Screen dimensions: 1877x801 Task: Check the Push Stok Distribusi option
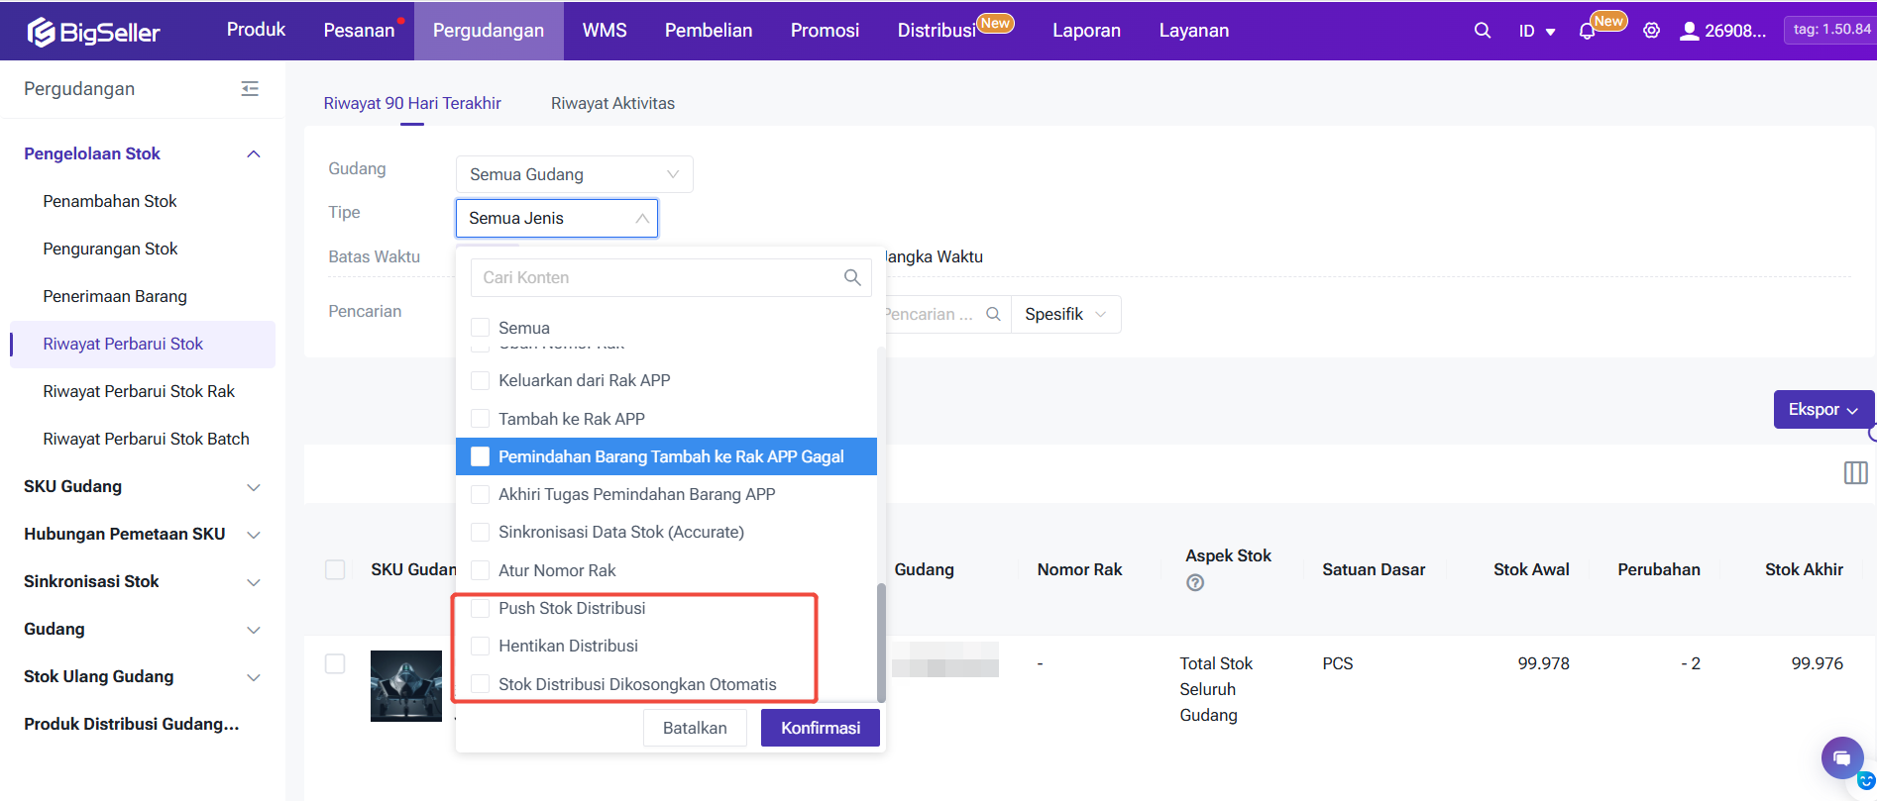[x=481, y=608]
